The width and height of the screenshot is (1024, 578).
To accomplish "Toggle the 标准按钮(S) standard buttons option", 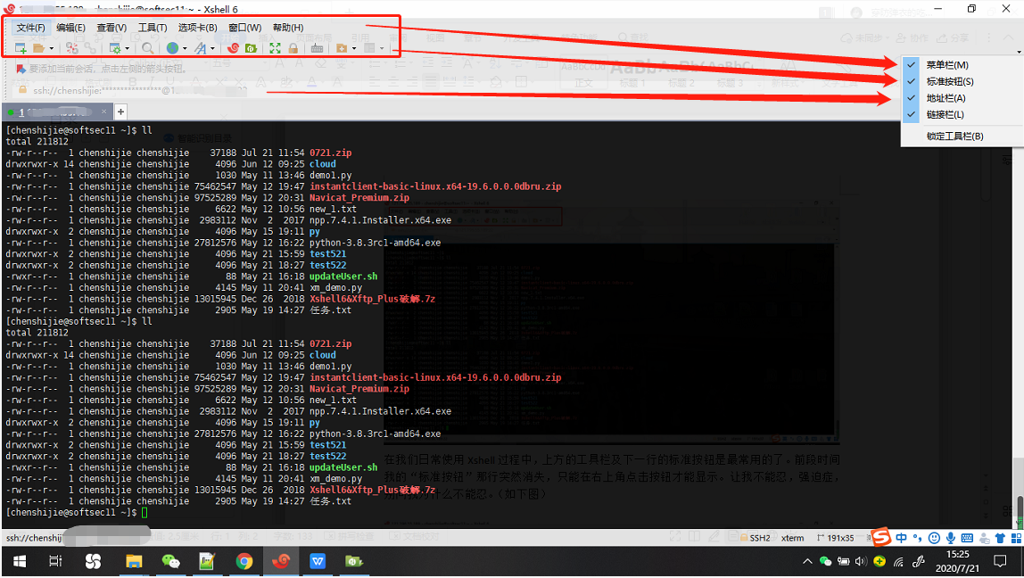I will 961,82.
